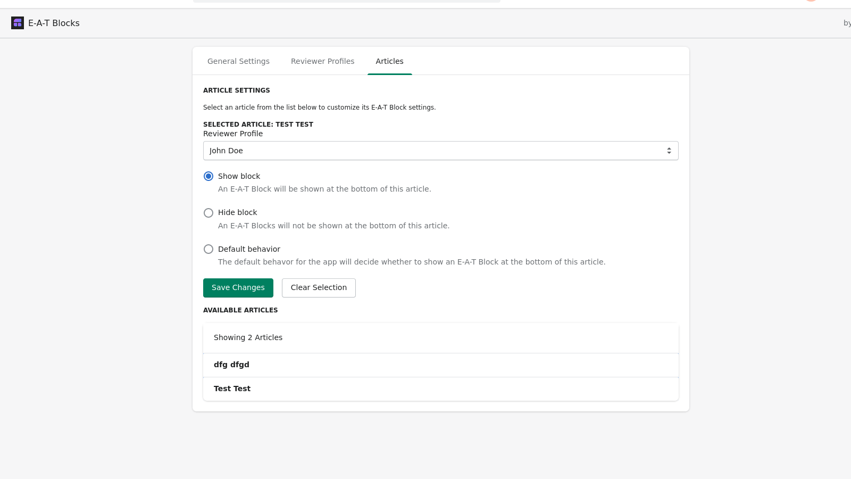The image size is (851, 479).
Task: Select the Show block radio button
Action: point(208,176)
